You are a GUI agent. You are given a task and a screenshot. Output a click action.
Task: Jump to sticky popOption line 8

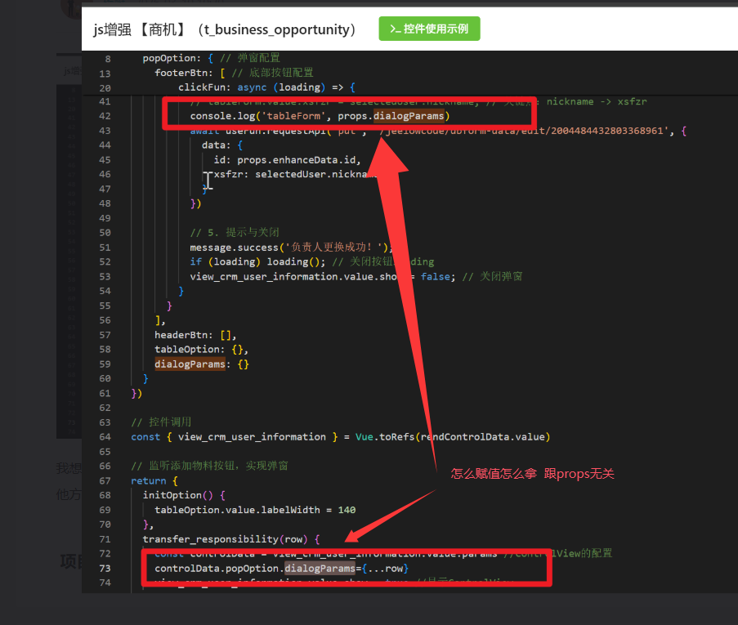coord(170,58)
